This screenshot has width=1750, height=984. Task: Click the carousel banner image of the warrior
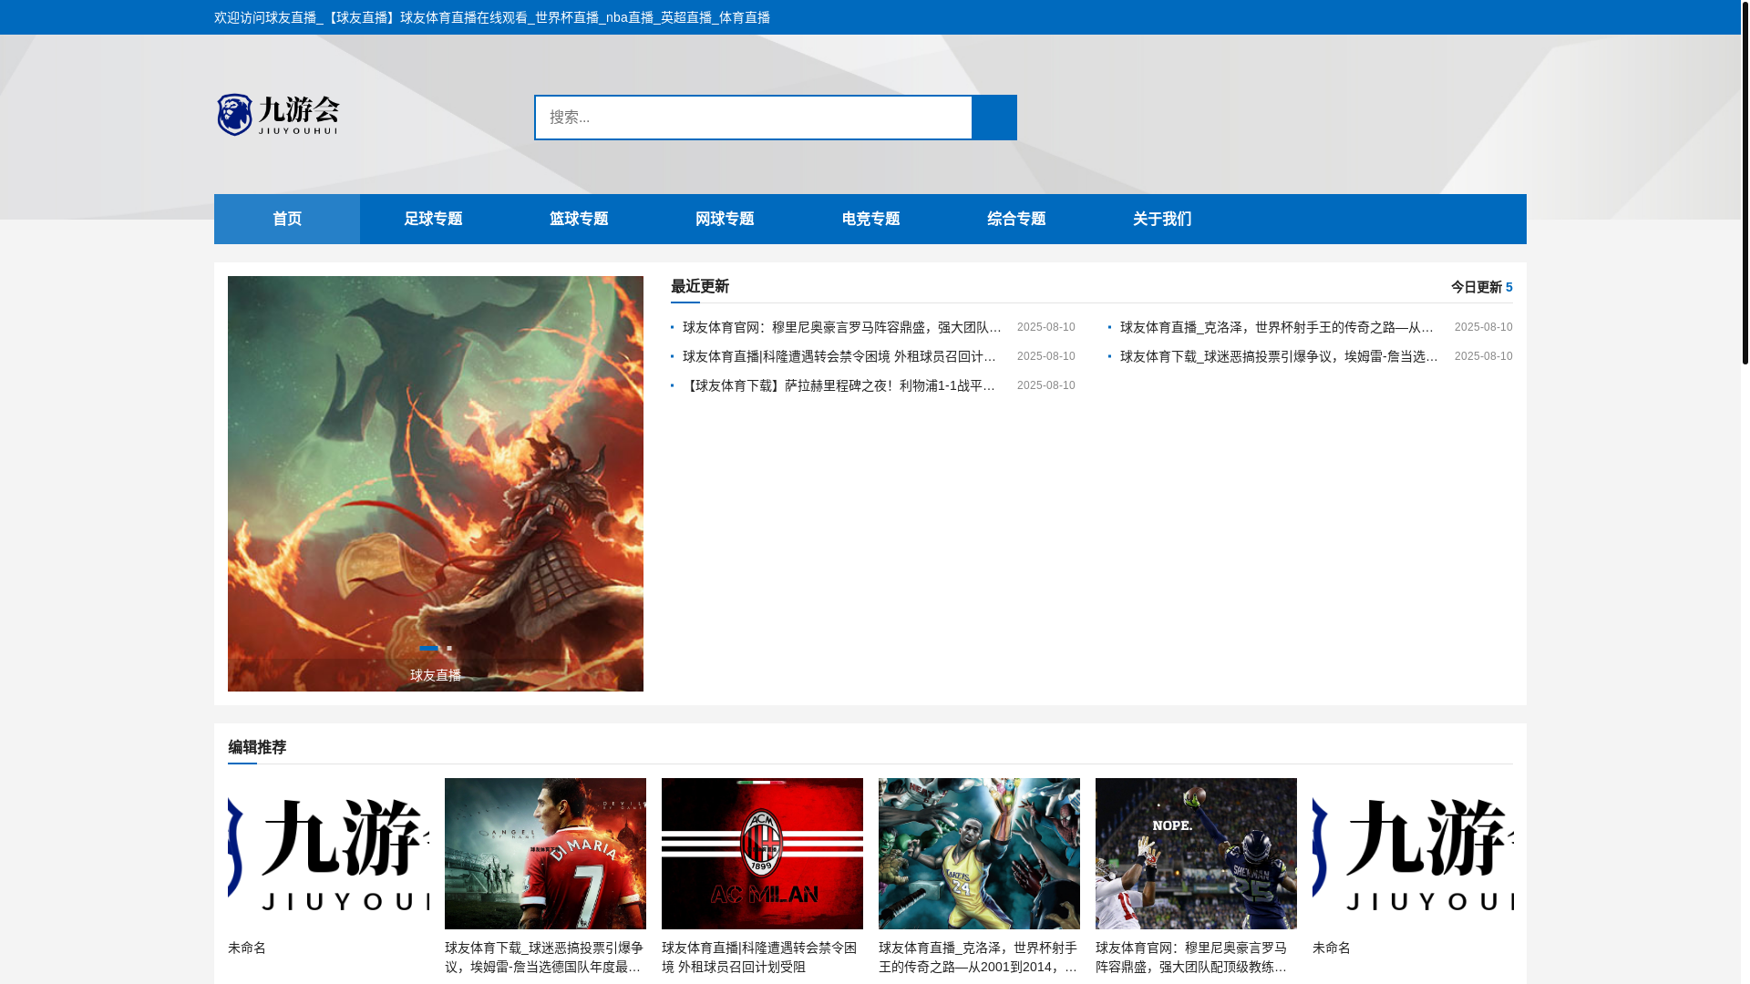(436, 483)
